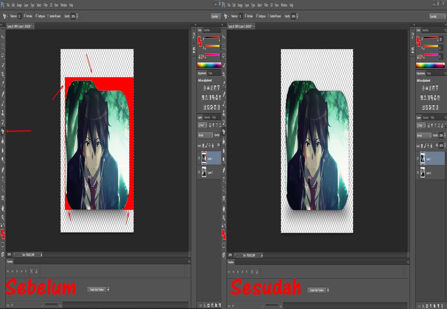
Task: Click the Timeline panel tab in Sesudah window
Action: click(x=231, y=262)
